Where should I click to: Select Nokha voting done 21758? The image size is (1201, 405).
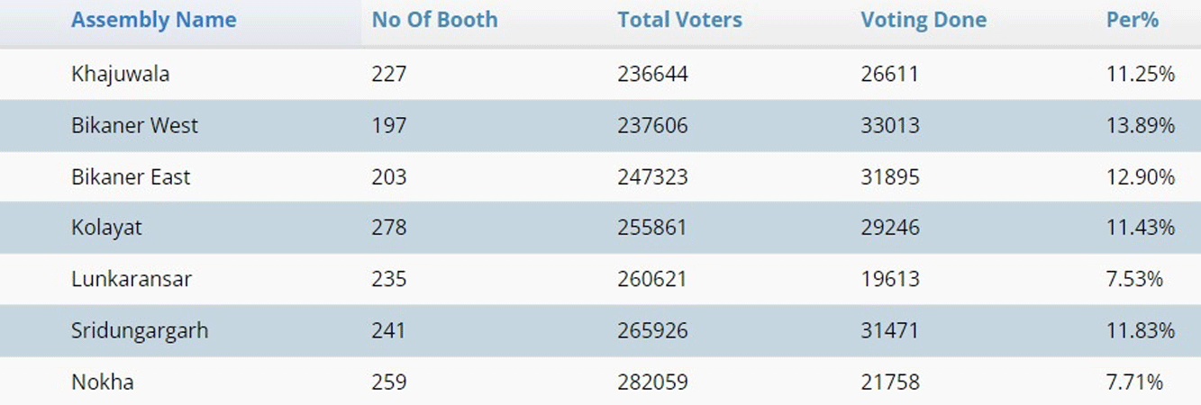(x=890, y=382)
